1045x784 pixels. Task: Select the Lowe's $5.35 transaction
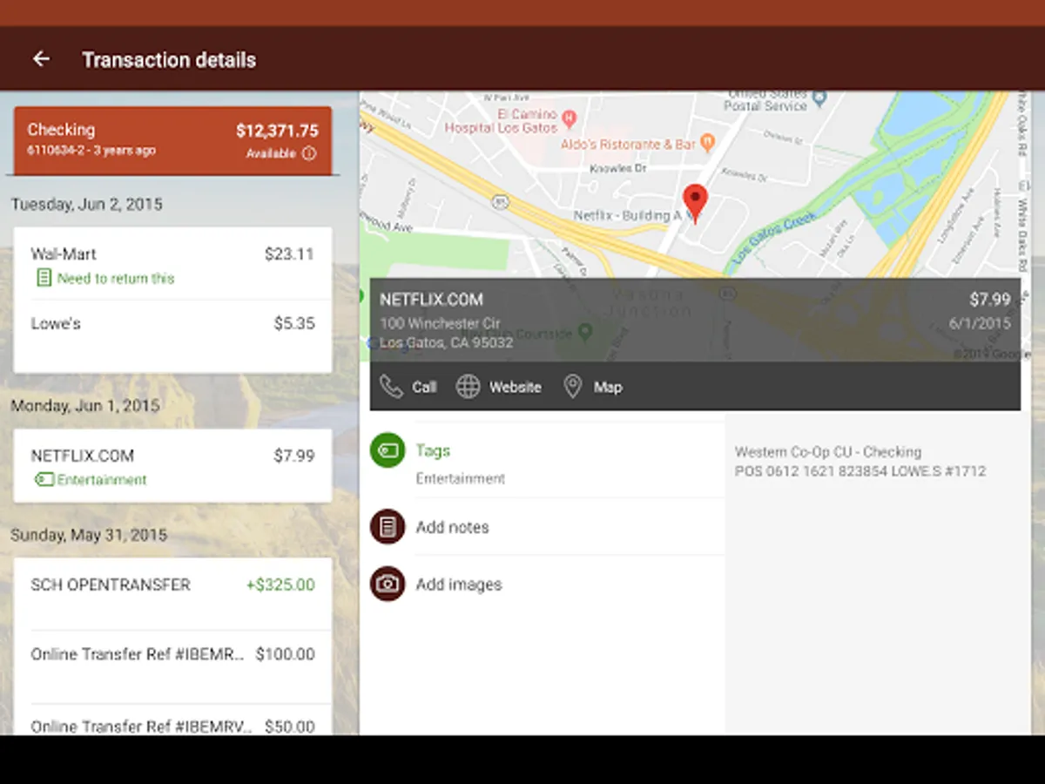(172, 336)
